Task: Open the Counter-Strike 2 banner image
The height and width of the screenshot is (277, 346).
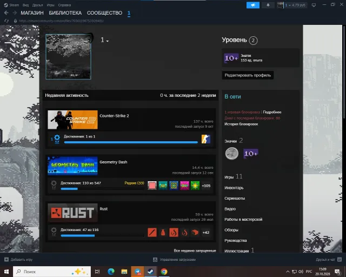Action: (x=72, y=120)
